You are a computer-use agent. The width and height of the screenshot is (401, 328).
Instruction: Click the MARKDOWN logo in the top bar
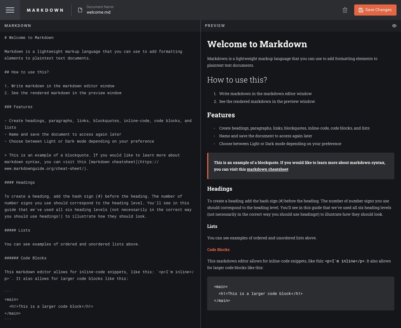click(x=45, y=10)
